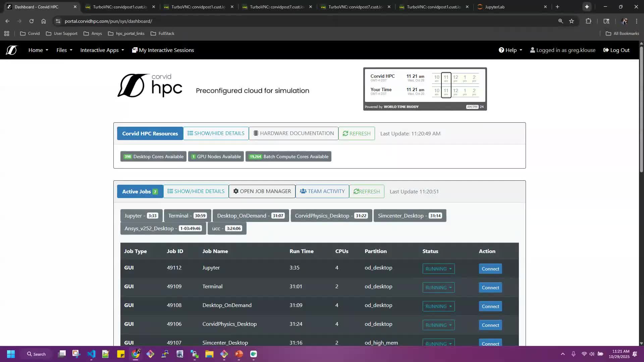Image resolution: width=644 pixels, height=362 pixels.
Task: Click the od_high_mem partition cell
Action: click(x=381, y=343)
